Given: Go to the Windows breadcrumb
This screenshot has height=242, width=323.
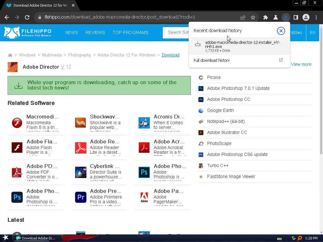Looking at the screenshot, I should click(x=27, y=55).
